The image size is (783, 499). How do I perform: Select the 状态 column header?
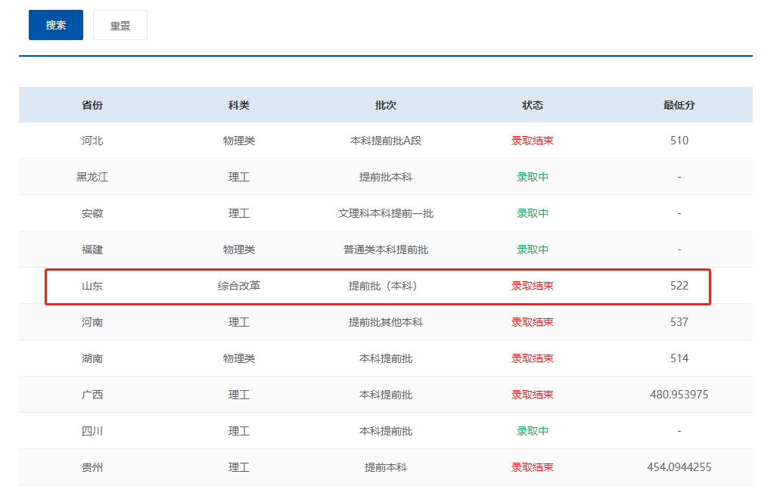(533, 105)
